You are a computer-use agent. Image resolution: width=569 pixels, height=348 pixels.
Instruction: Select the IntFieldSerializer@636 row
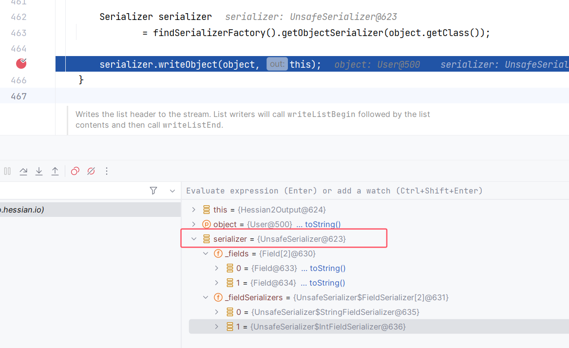[x=328, y=327]
